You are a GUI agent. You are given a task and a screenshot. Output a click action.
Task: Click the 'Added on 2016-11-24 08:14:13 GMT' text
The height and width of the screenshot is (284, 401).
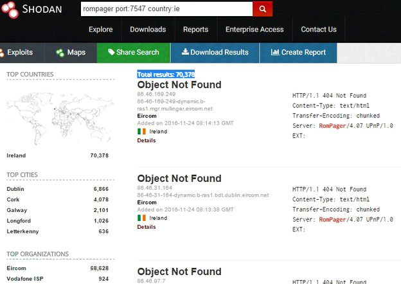tap(186, 123)
